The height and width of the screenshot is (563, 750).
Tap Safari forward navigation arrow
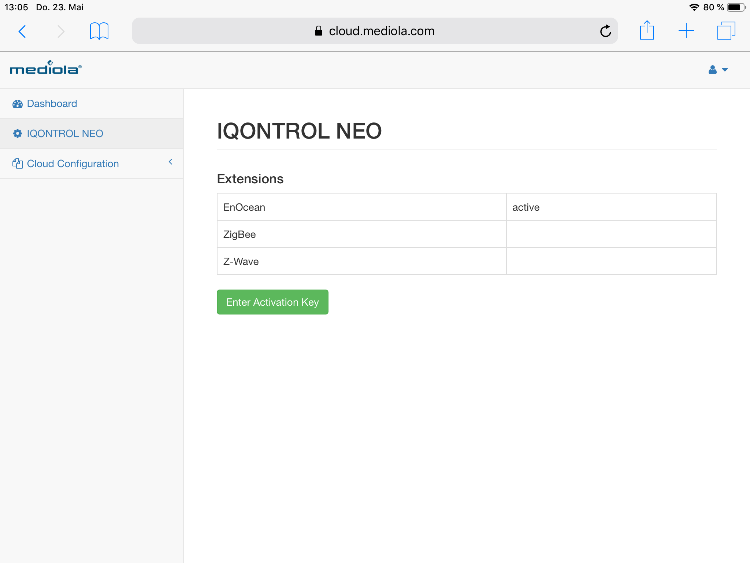[x=61, y=32]
